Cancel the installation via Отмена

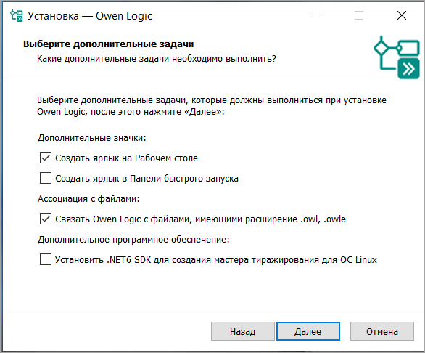coord(382,331)
